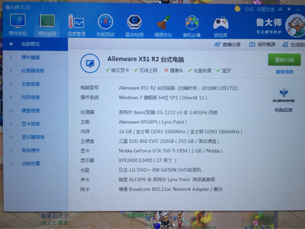
Task: Click the Alienware 电脑品牌 brand logo
Action: 283,96
